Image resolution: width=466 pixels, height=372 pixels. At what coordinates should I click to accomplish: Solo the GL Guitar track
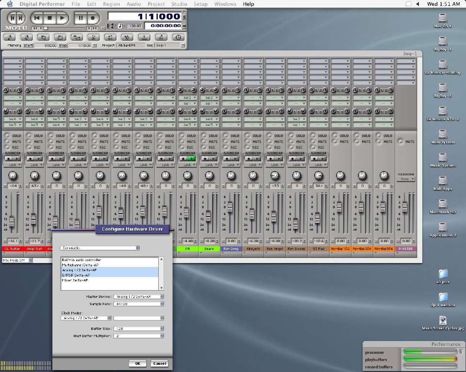pyautogui.click(x=7, y=136)
